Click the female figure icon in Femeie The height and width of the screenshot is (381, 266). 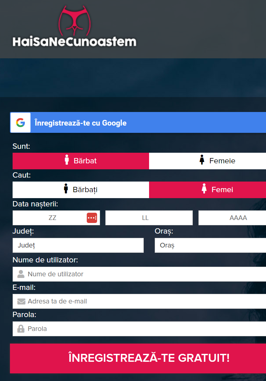(x=202, y=160)
